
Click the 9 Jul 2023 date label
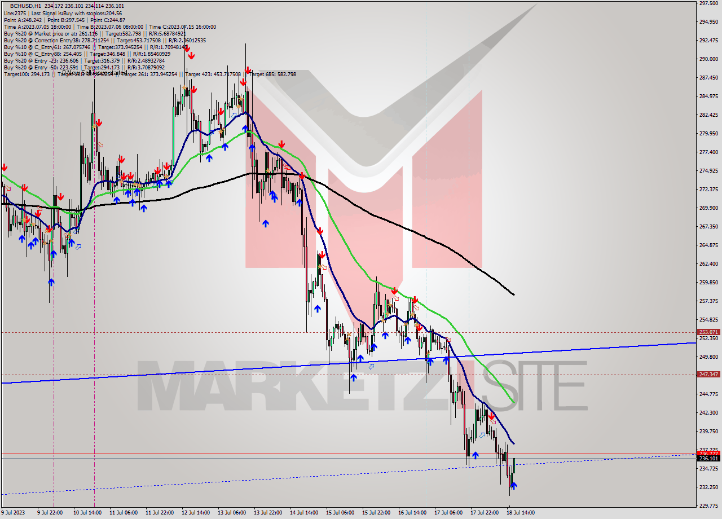coord(12,513)
